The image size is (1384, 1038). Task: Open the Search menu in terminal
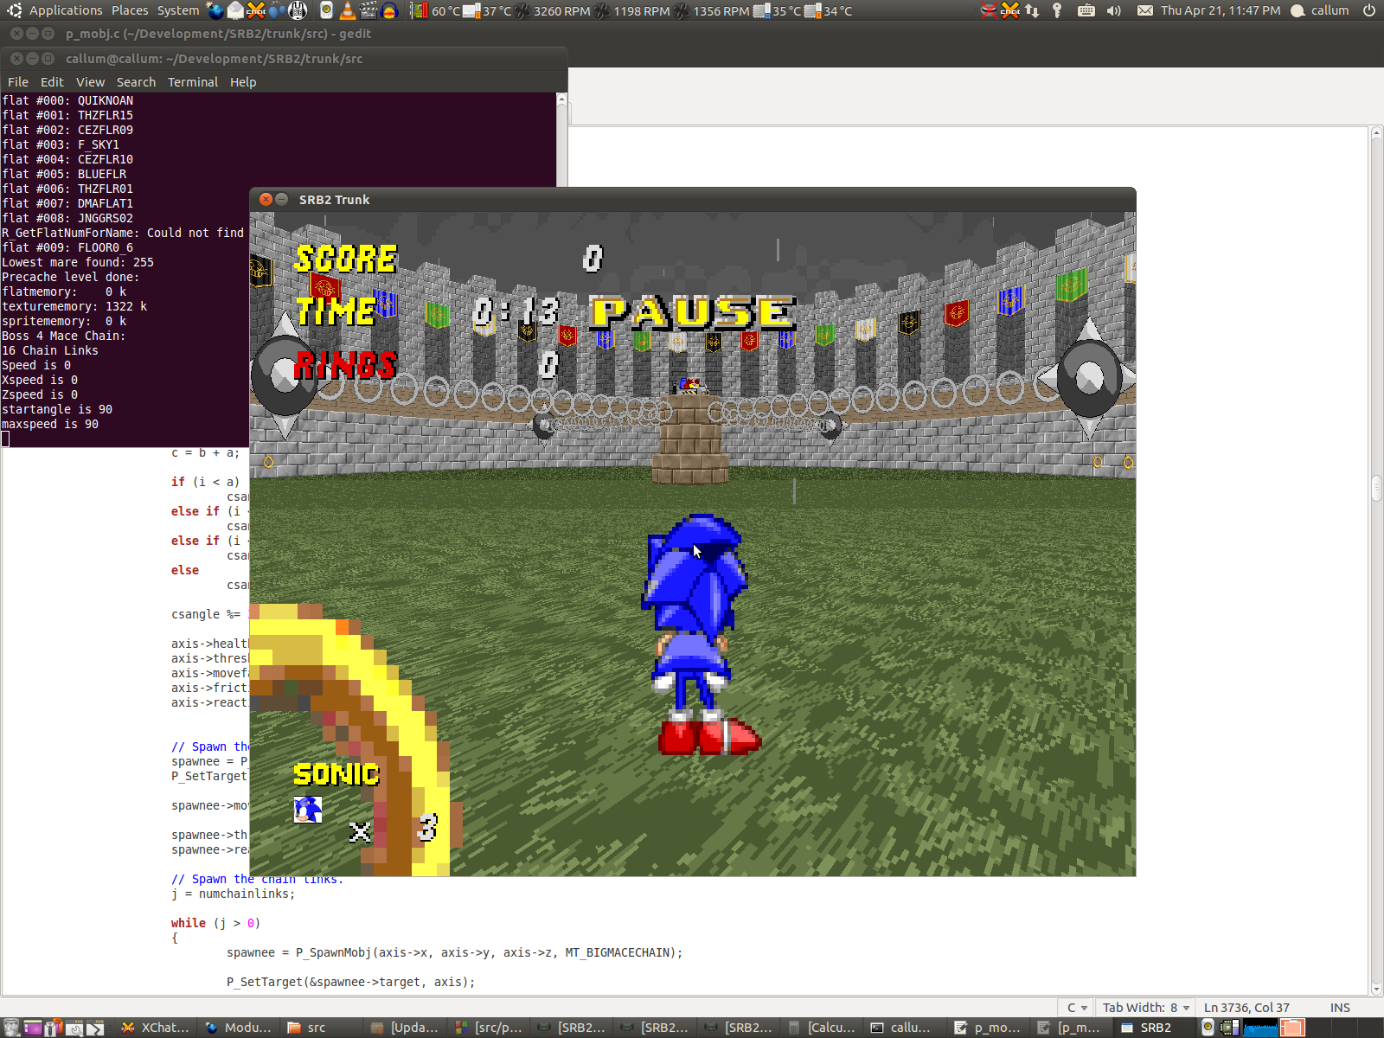click(x=136, y=82)
